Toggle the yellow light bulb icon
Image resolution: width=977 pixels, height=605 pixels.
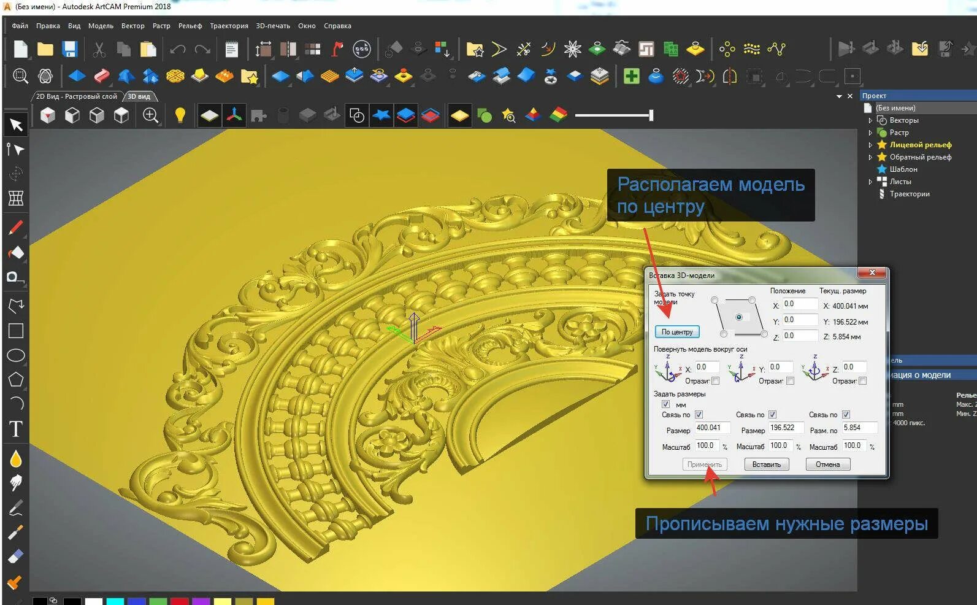[180, 115]
